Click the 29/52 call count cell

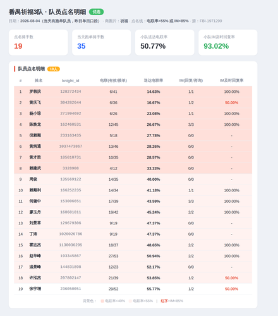point(113,289)
